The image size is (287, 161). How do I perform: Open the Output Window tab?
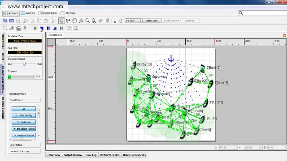pyautogui.click(x=73, y=155)
